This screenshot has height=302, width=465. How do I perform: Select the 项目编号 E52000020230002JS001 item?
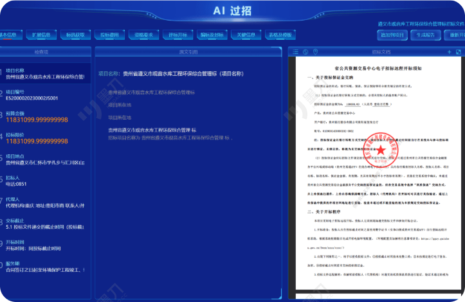coord(45,95)
